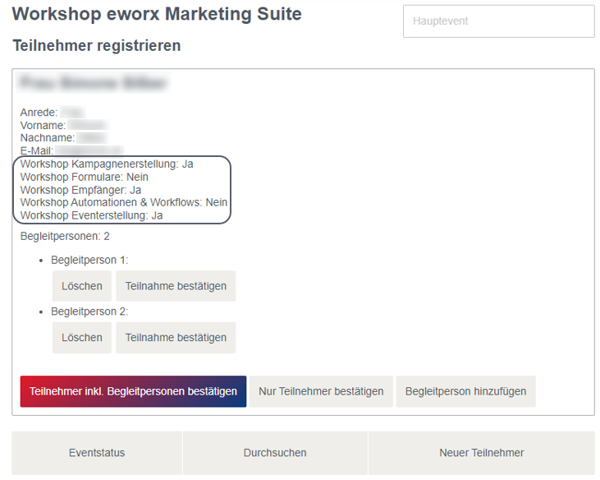The image size is (600, 480).
Task: Click the E-Mail: label
Action: [x=37, y=151]
